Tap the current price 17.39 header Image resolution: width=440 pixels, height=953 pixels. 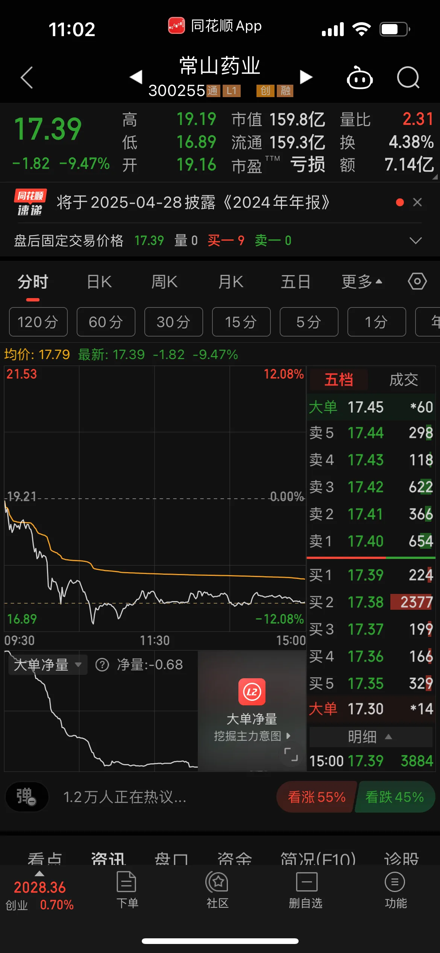coord(48,129)
